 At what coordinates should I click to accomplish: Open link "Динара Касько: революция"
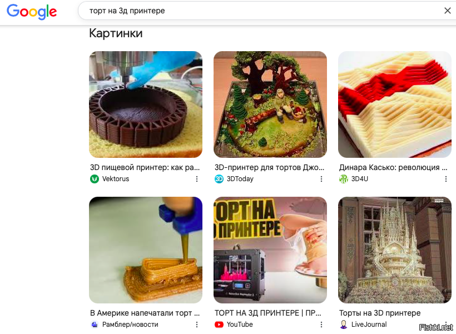point(389,167)
